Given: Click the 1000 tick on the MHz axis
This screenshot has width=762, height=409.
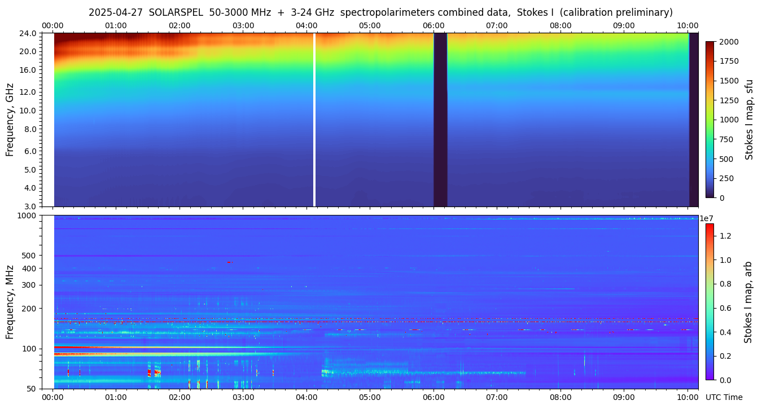Looking at the screenshot, I should [27, 216].
